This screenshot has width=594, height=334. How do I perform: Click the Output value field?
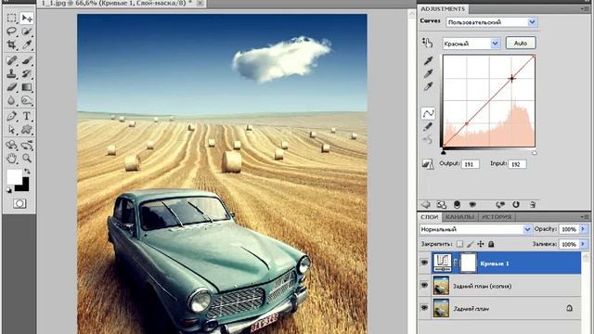(471, 164)
